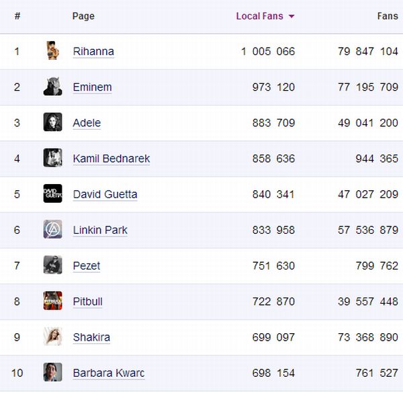
Task: Click the Pitbull page icon
Action: click(x=52, y=300)
